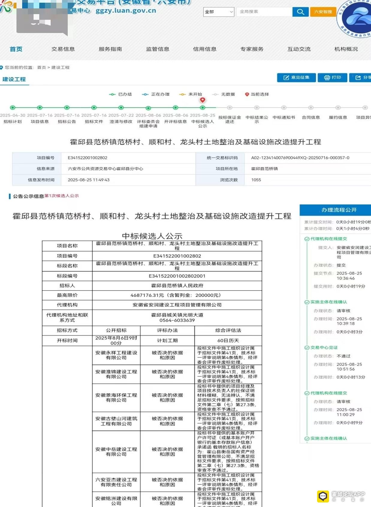Open the 全部 search scope dropdown
The width and height of the screenshot is (371, 507).
218,12
